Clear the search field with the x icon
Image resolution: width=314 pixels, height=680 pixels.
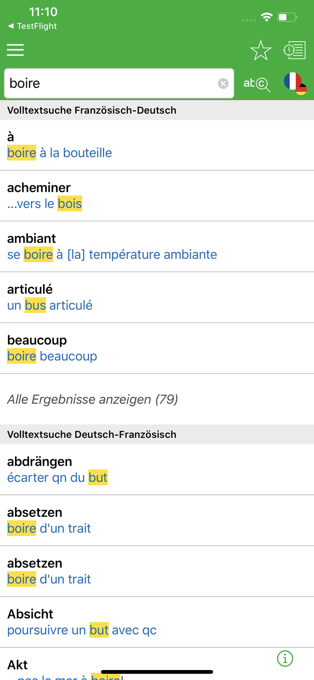pyautogui.click(x=223, y=83)
